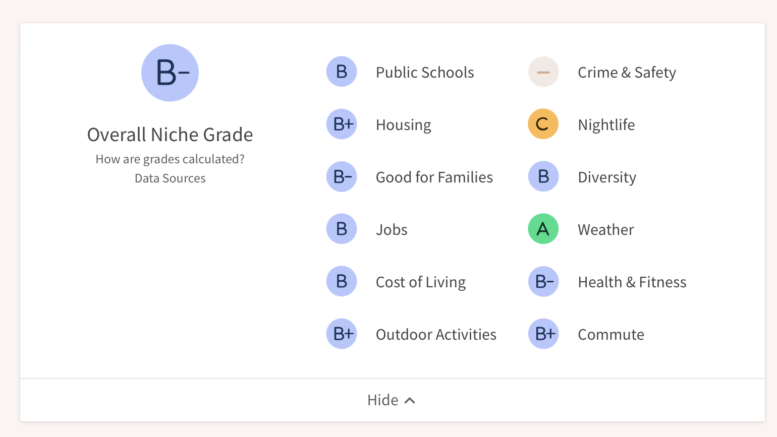Click the Public Schools label

[x=425, y=73]
